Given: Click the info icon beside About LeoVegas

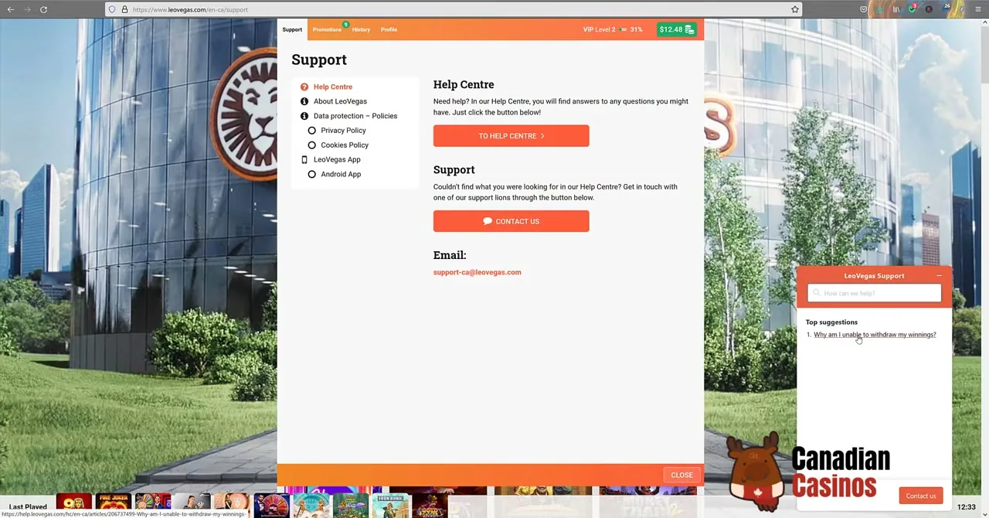Looking at the screenshot, I should [x=304, y=101].
